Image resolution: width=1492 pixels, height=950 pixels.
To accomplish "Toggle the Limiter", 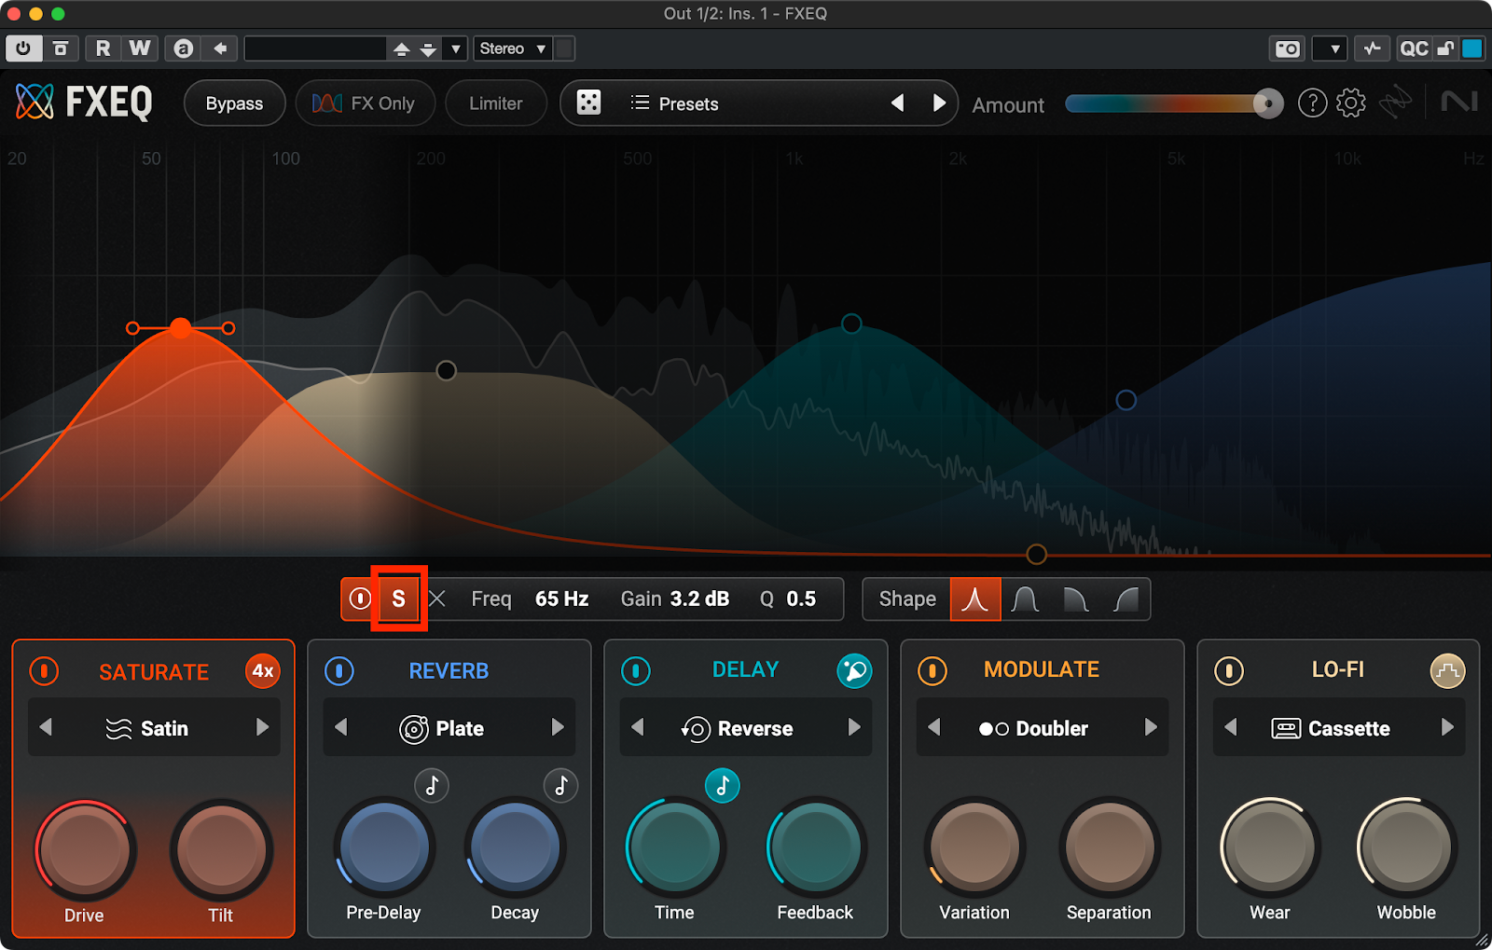I will 495,103.
